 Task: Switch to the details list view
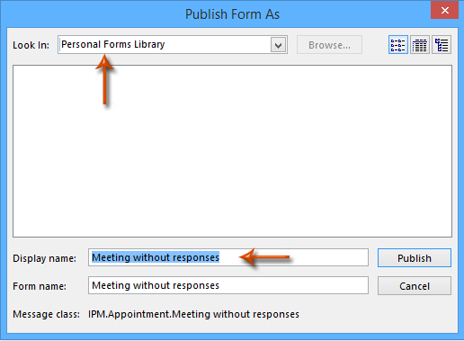(x=420, y=45)
